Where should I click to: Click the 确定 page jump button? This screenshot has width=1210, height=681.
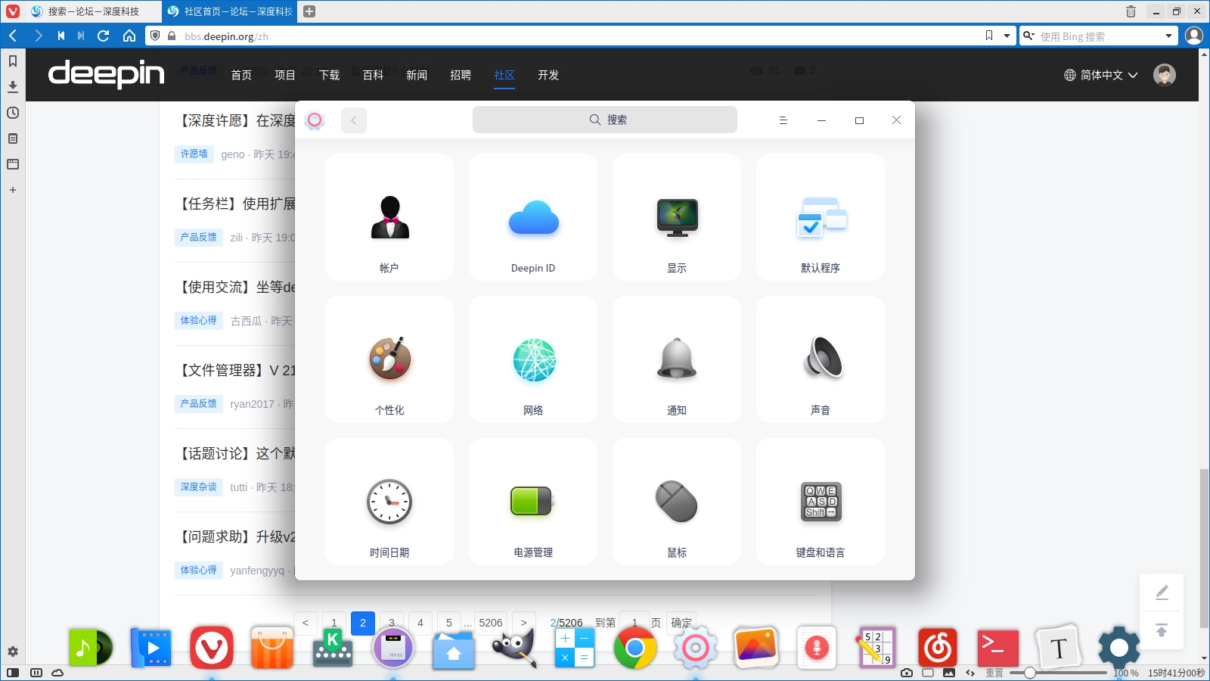click(681, 623)
